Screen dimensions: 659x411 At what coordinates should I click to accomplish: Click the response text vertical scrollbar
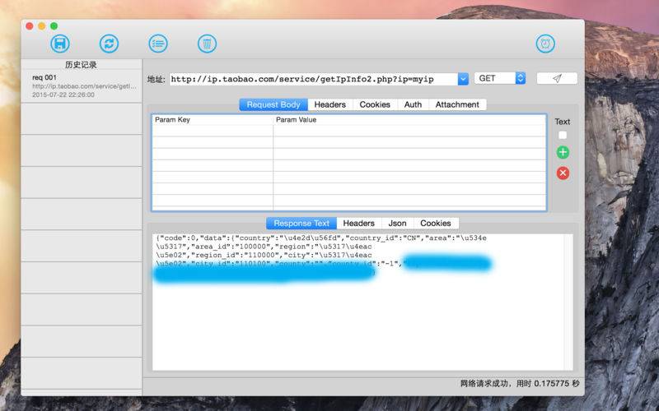click(x=568, y=302)
